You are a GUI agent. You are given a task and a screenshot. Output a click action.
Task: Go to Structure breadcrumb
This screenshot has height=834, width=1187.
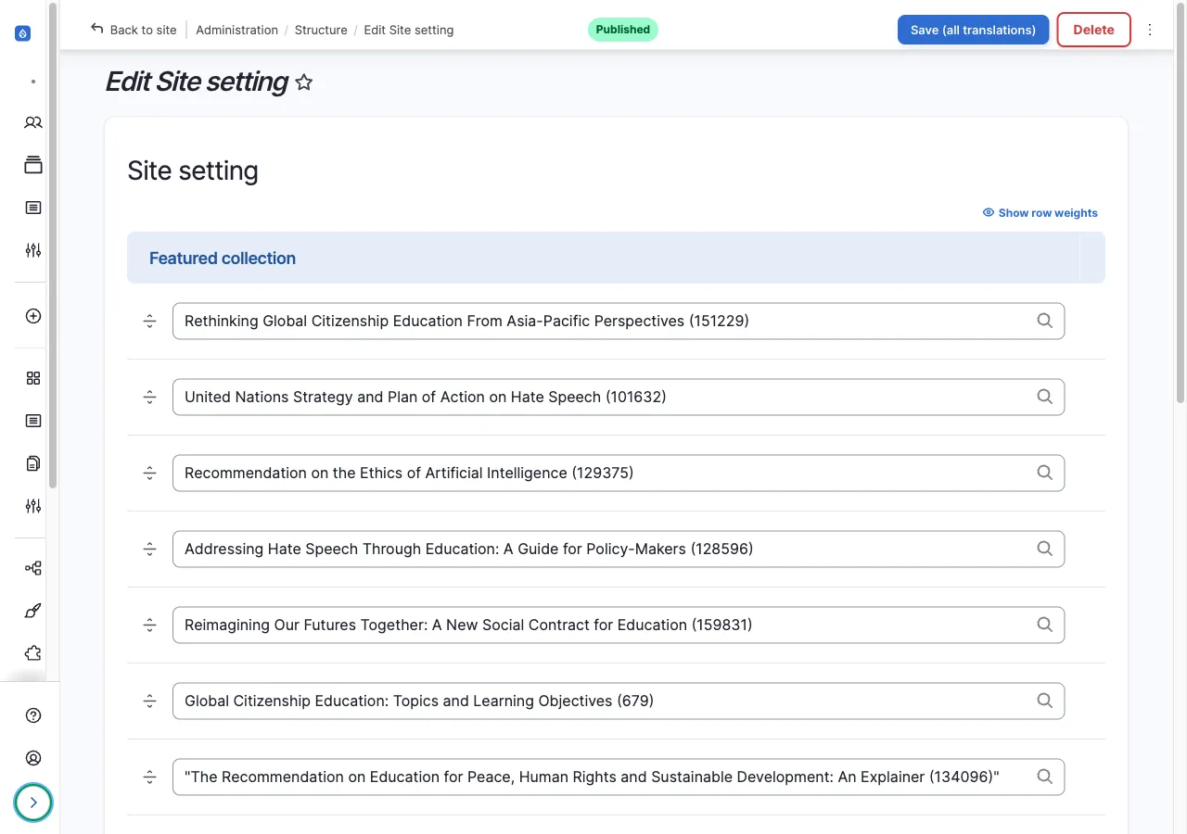(321, 30)
